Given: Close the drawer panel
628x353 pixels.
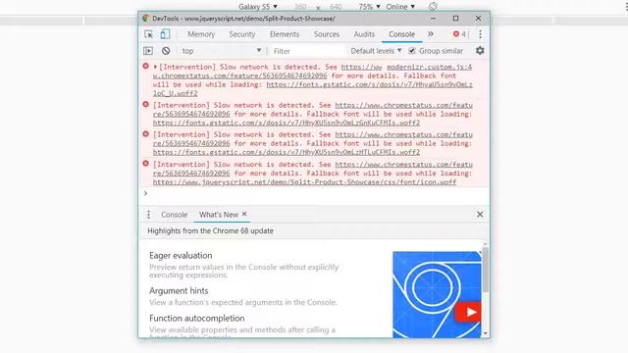Looking at the screenshot, I should tap(480, 215).
